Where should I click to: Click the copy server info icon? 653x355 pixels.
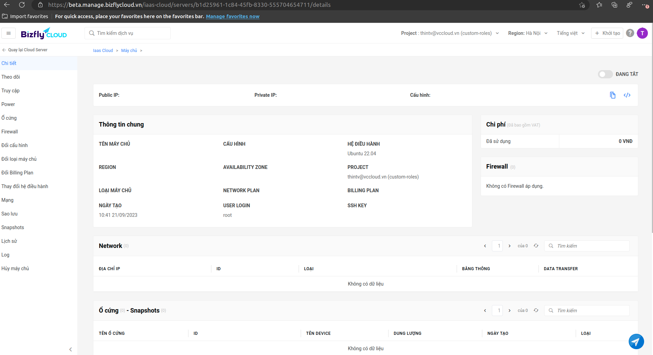(613, 95)
